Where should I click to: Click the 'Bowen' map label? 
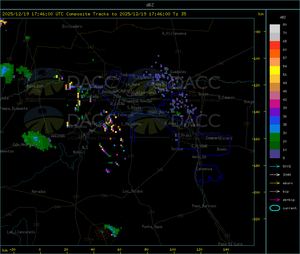pos(222,149)
